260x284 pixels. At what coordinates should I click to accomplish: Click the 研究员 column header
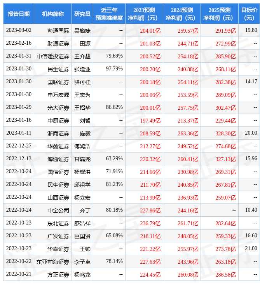[x=82, y=14]
